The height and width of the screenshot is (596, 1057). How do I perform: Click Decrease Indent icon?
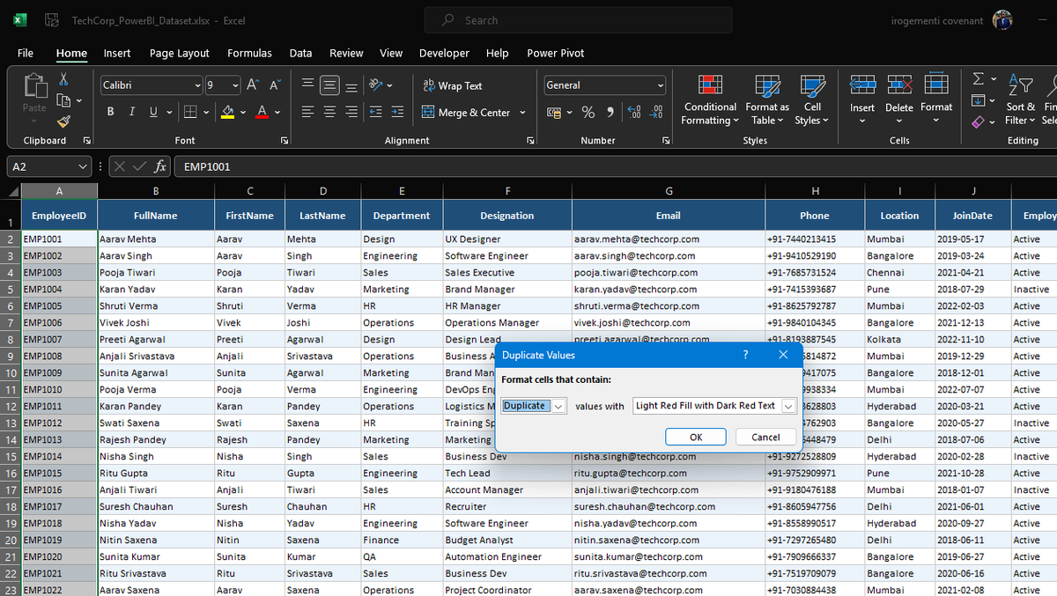(376, 112)
